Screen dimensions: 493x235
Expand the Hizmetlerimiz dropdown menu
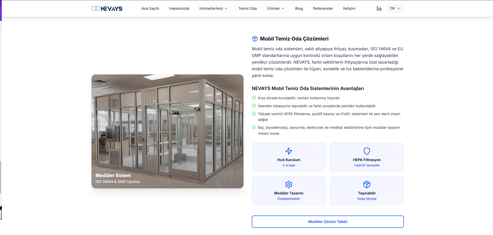click(213, 8)
